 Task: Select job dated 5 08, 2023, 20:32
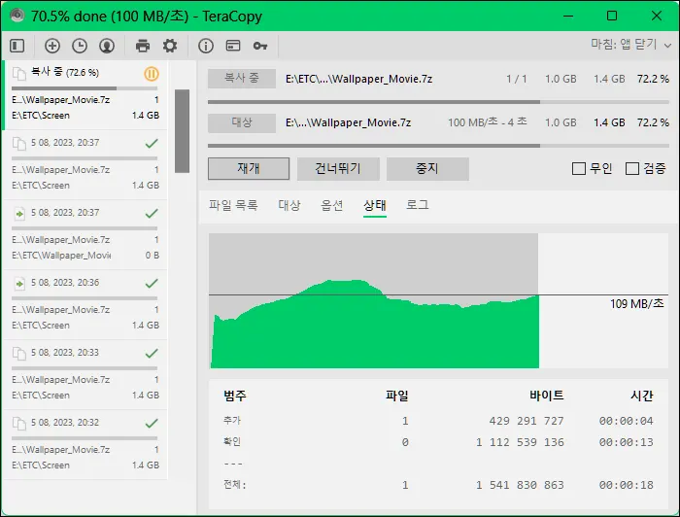[85, 444]
